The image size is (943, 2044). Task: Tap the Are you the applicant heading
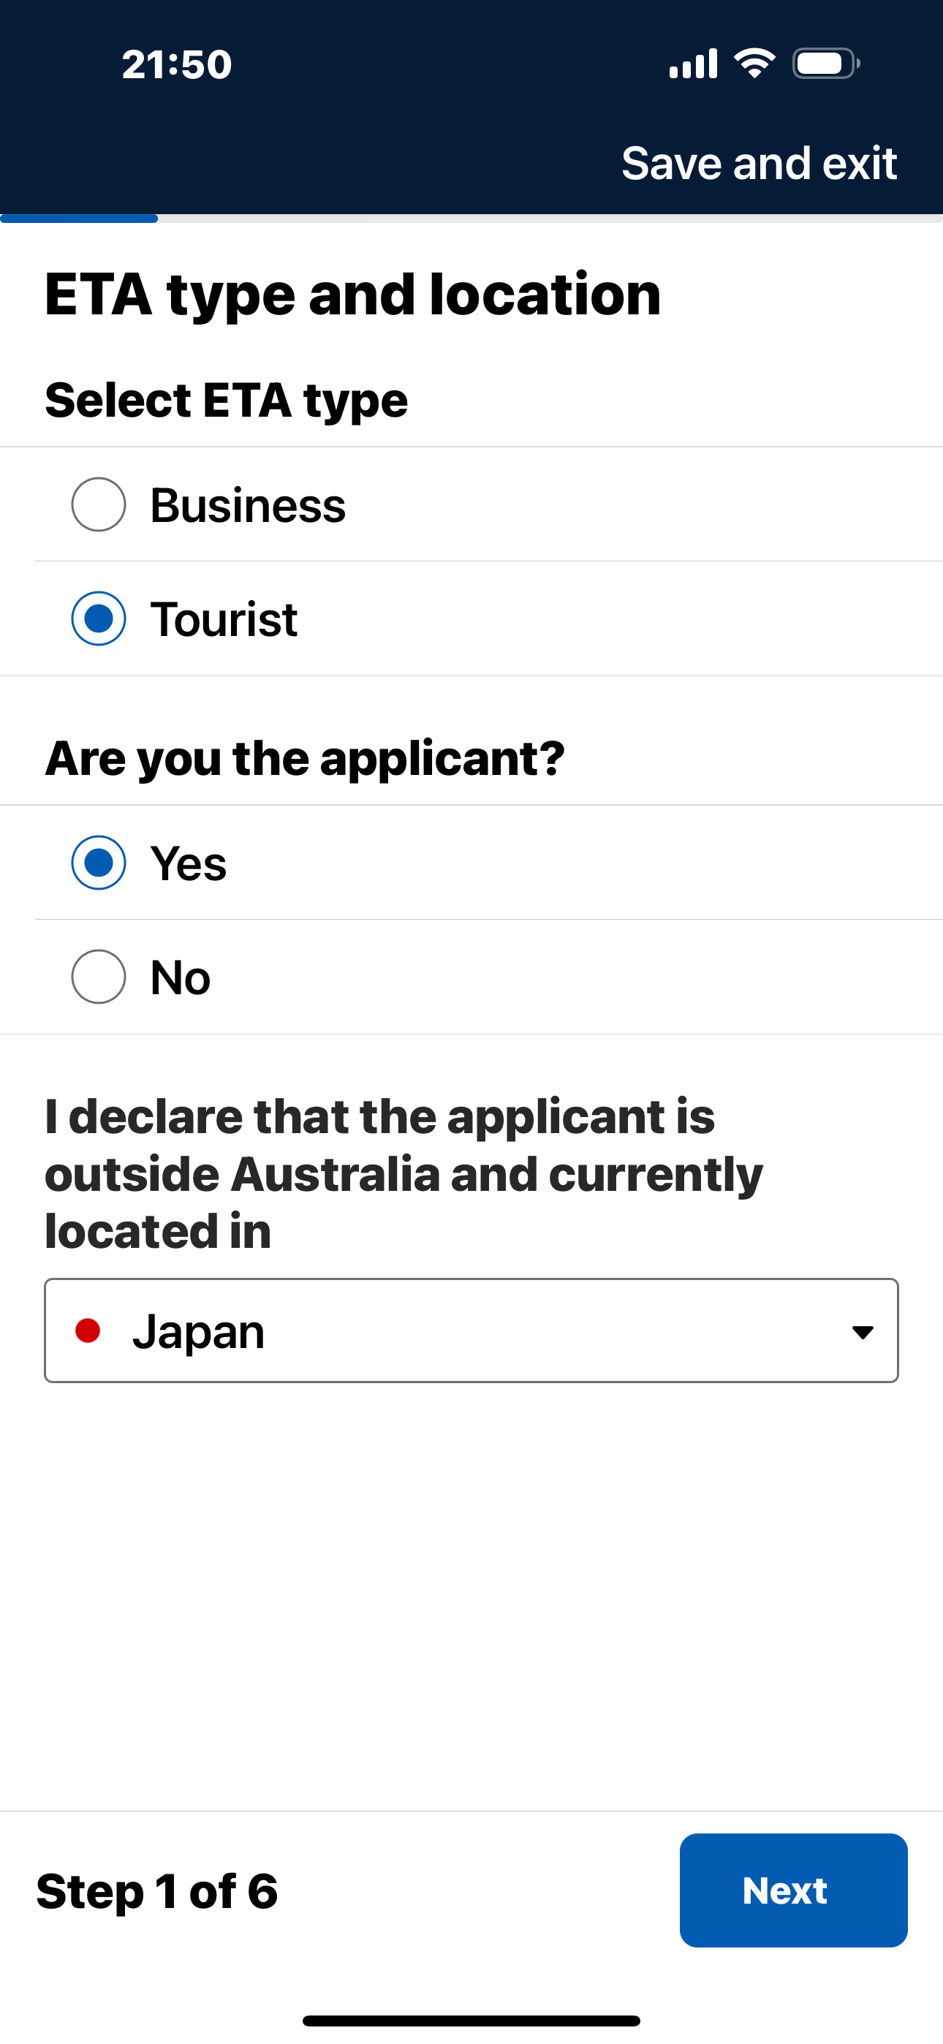coord(305,759)
